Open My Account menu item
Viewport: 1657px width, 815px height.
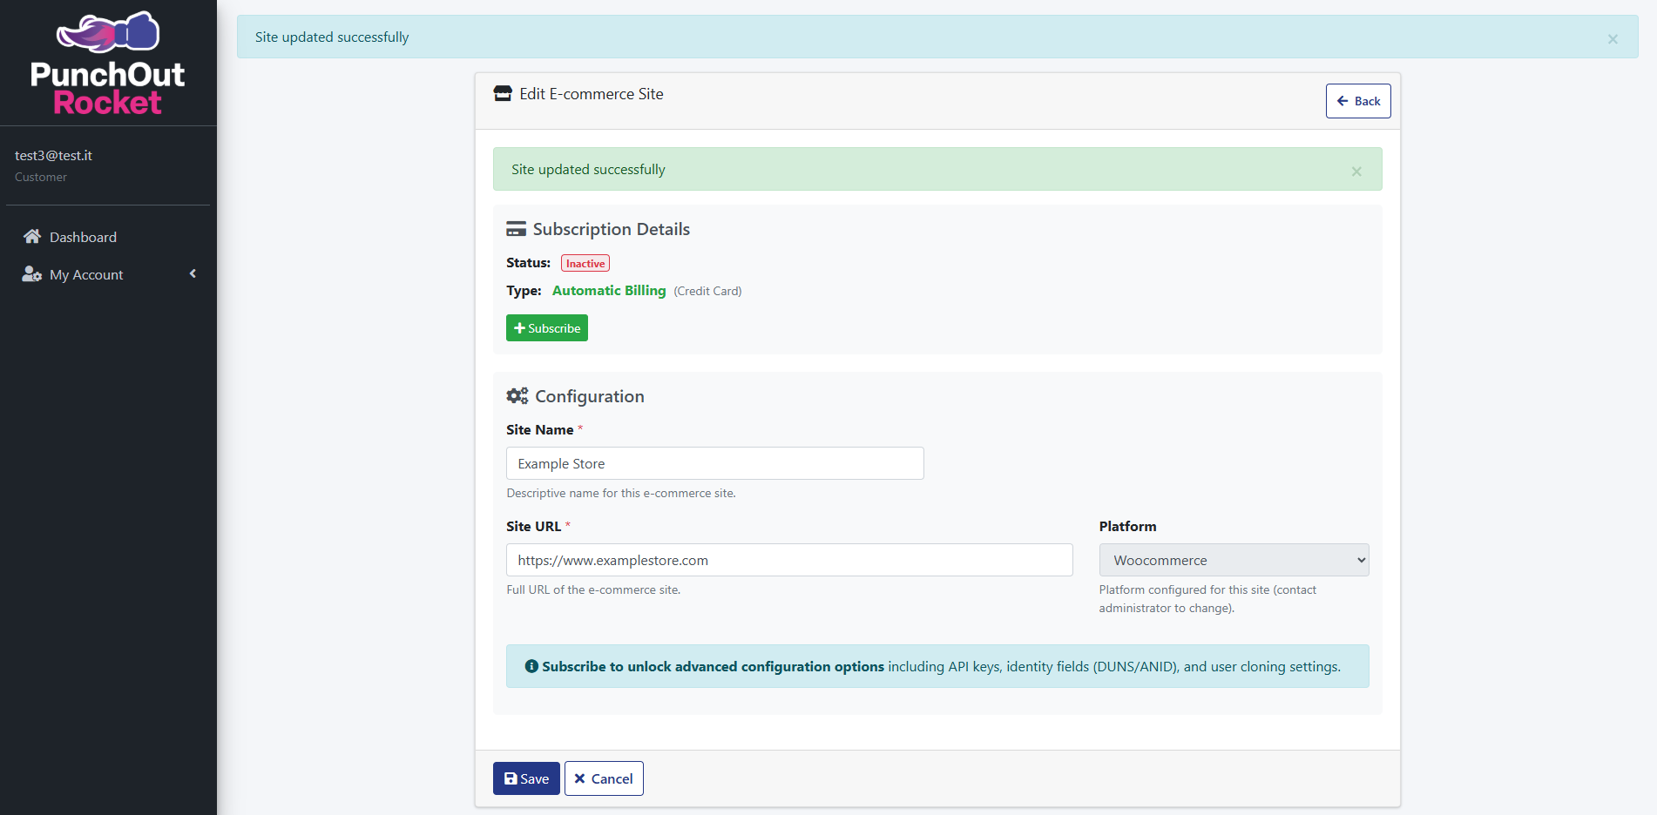[x=86, y=274]
